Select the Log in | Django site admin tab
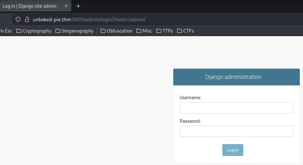The image size is (303, 165). [x=35, y=6]
